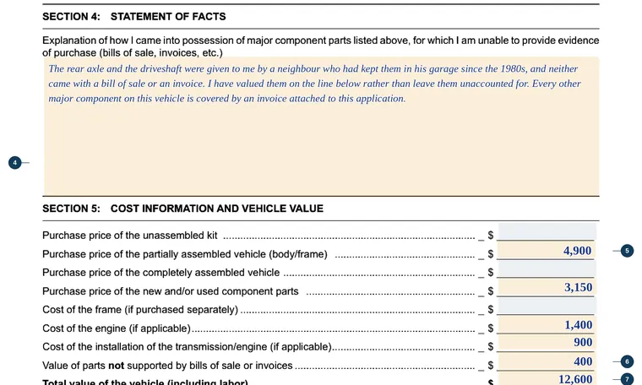Click 'Cost of the frame (if purchased separately)' label
The height and width of the screenshot is (385, 642).
140,310
